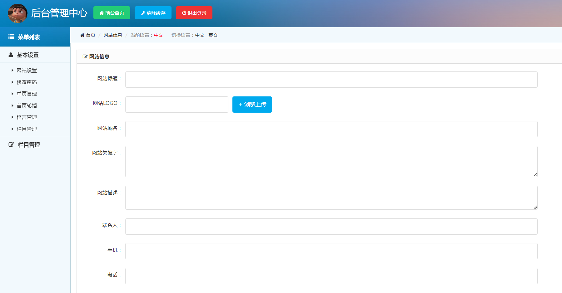Click the 网站标题 input field
562x293 pixels.
(x=331, y=80)
